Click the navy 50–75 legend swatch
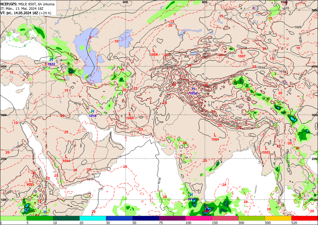 [x=146, y=218]
